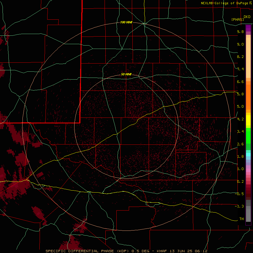
Task: Select the 1.0 legend value
Action: tap(240, 169)
